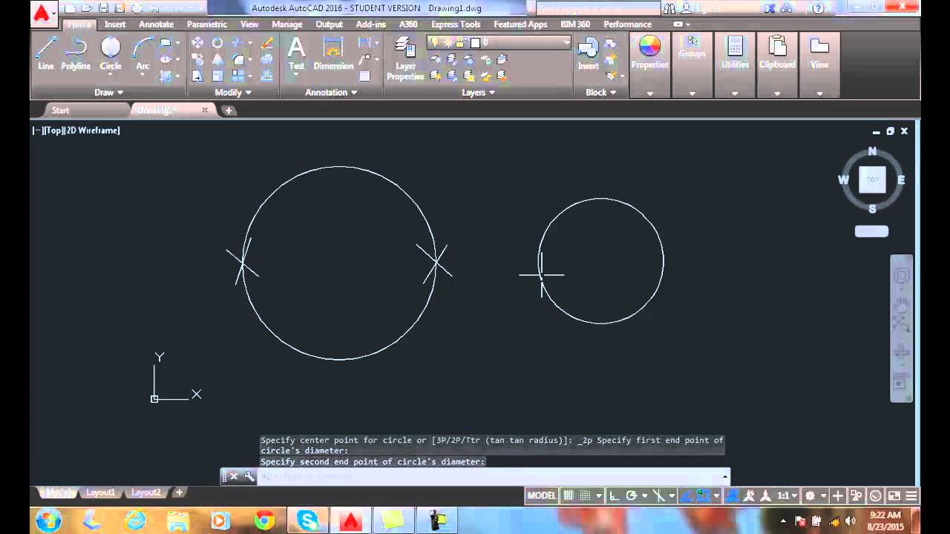Image resolution: width=950 pixels, height=534 pixels.
Task: Toggle object snap tracking
Action: tap(687, 495)
